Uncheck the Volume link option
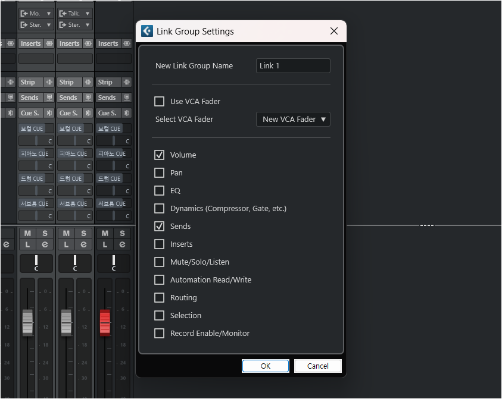502x399 pixels. [160, 155]
